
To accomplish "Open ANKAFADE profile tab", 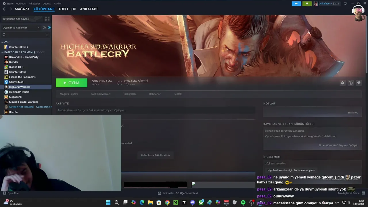I will pos(89,9).
